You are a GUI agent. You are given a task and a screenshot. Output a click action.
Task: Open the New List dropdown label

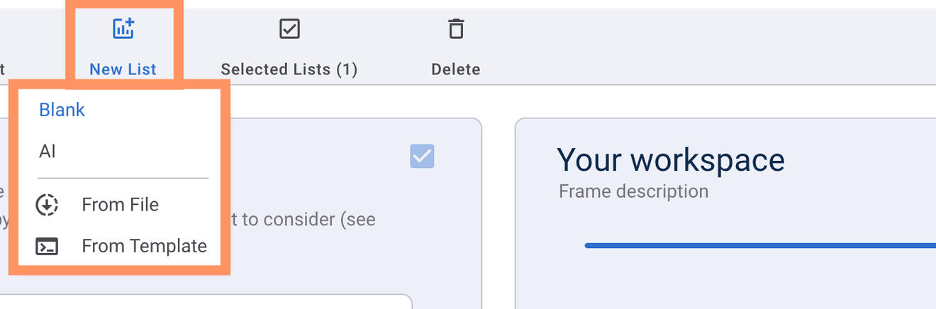123,69
